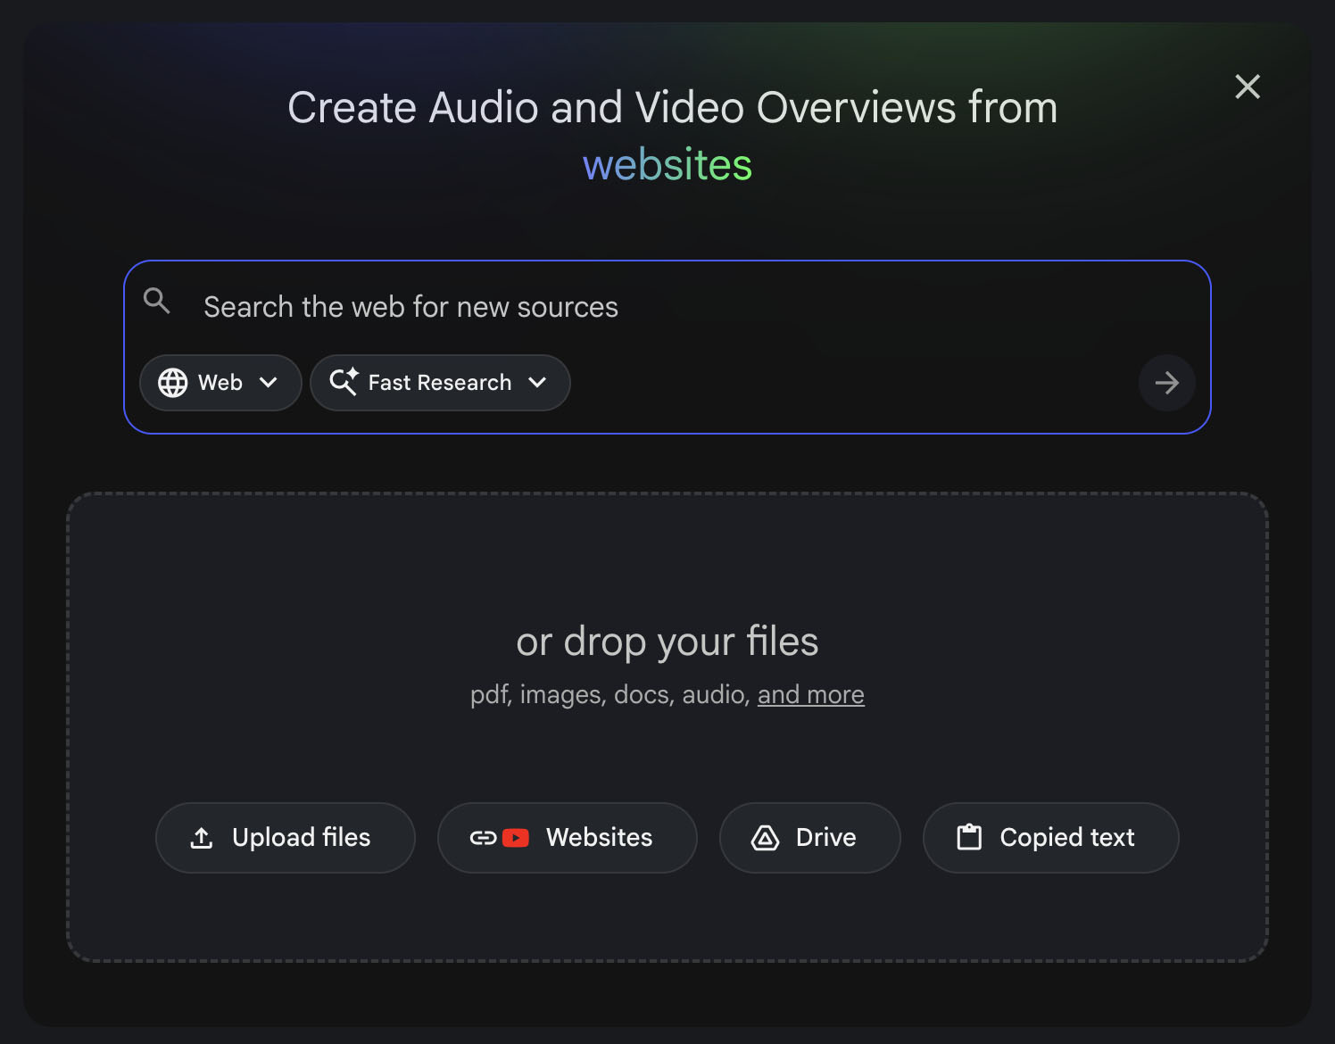The height and width of the screenshot is (1044, 1335).
Task: Focus the web sources search field
Action: click(625, 307)
